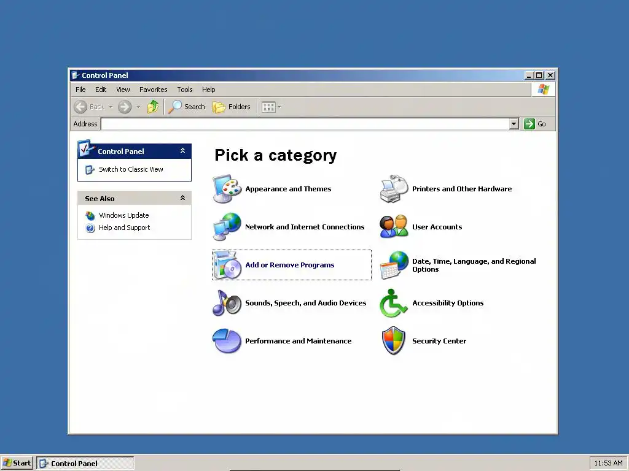Collapse the Control Panel sidebar section
The height and width of the screenshot is (471, 629).
(182, 151)
